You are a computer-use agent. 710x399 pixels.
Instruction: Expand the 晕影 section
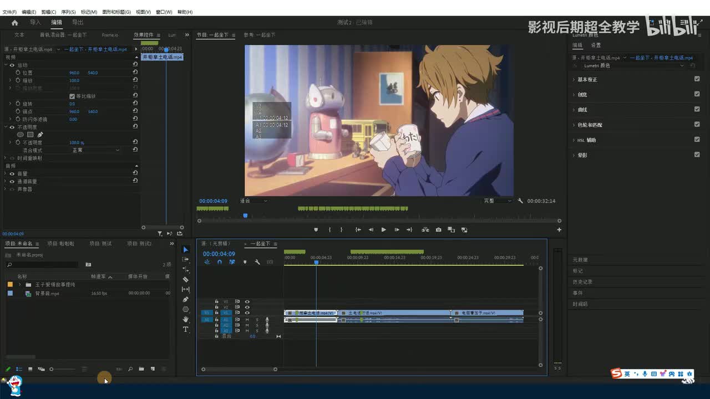[x=574, y=155]
